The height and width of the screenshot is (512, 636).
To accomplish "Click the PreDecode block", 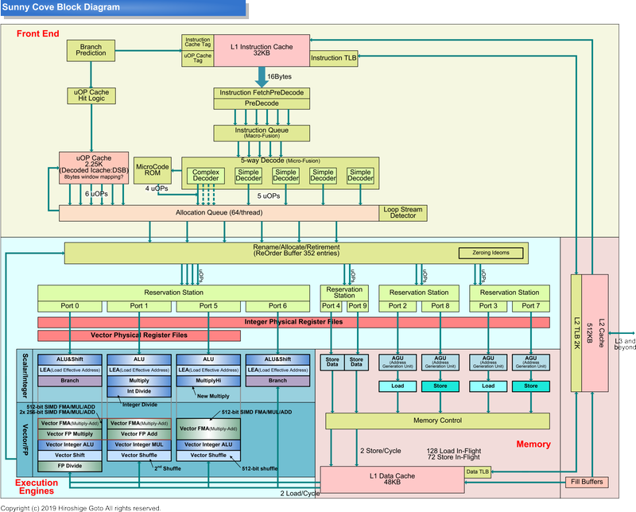I will pos(262,103).
